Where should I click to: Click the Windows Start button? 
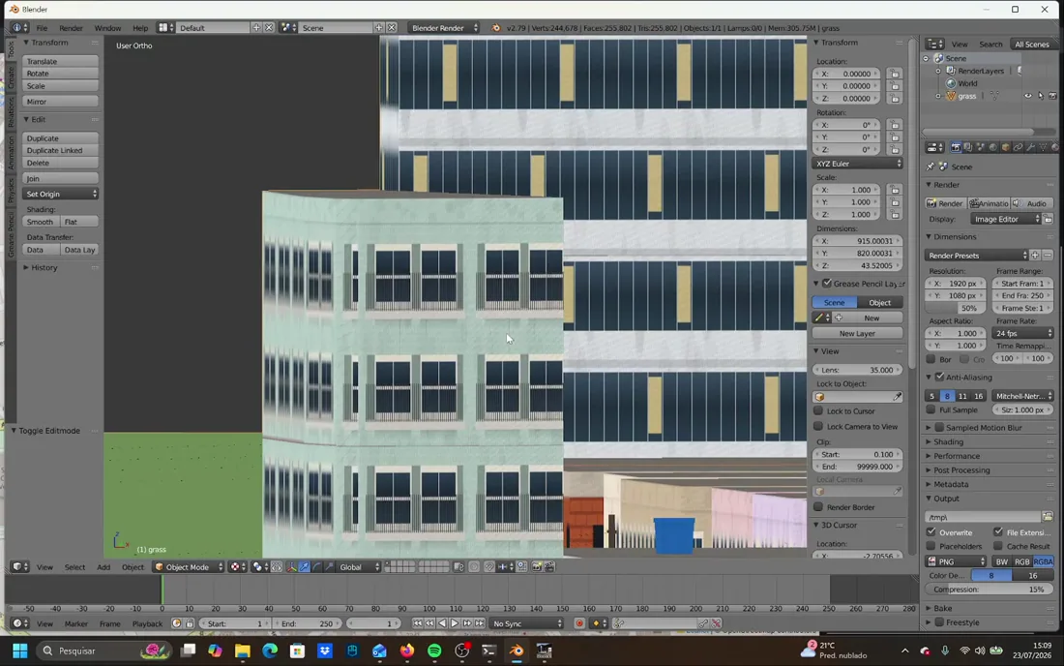(x=19, y=651)
